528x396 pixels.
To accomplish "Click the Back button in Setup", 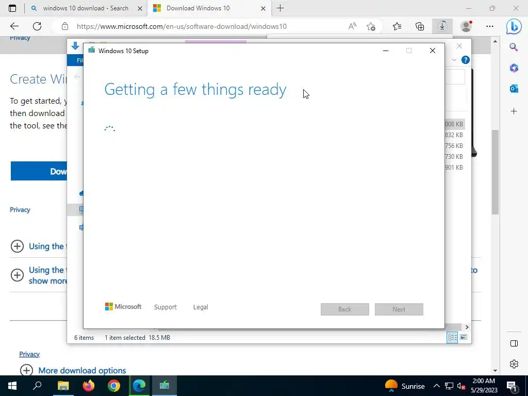I will [345, 309].
